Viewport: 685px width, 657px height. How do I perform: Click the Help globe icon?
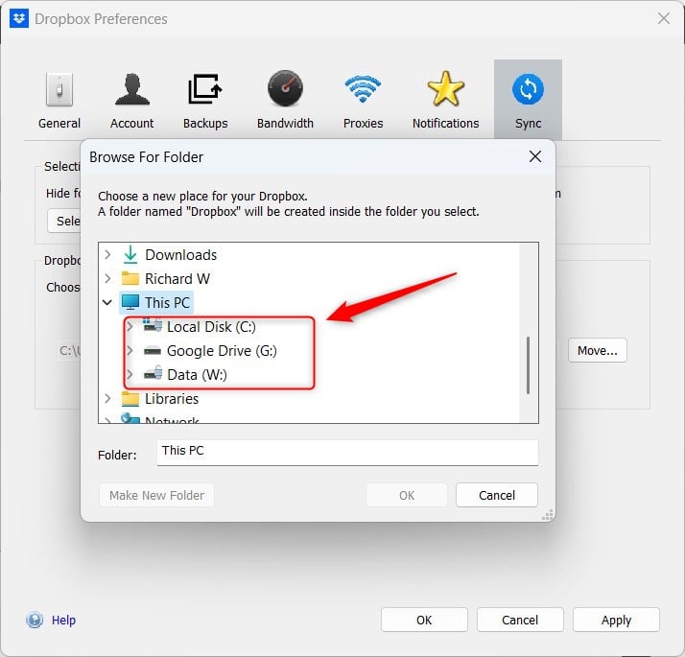(35, 620)
